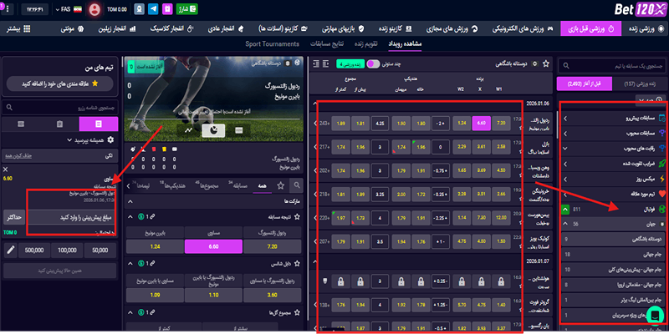The height and width of the screenshot is (334, 669).
Task: Open the FAS language dropdown
Action: coord(69,9)
